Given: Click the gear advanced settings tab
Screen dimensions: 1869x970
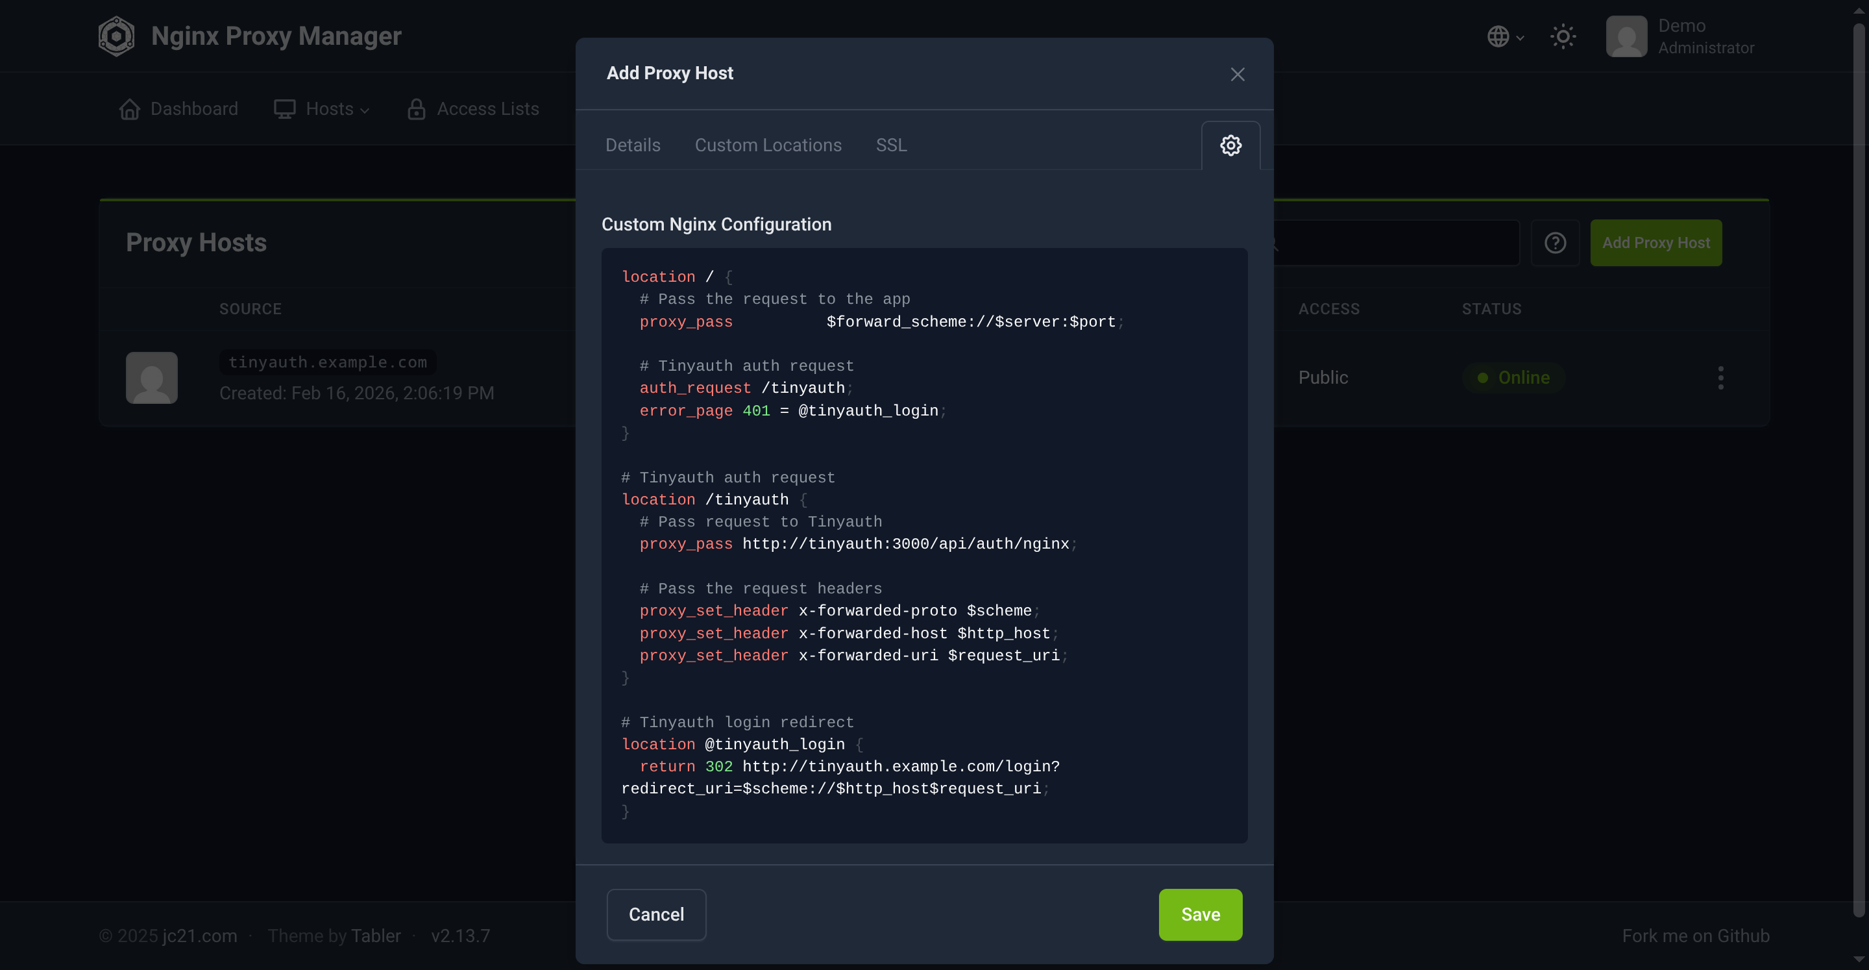Looking at the screenshot, I should point(1230,145).
